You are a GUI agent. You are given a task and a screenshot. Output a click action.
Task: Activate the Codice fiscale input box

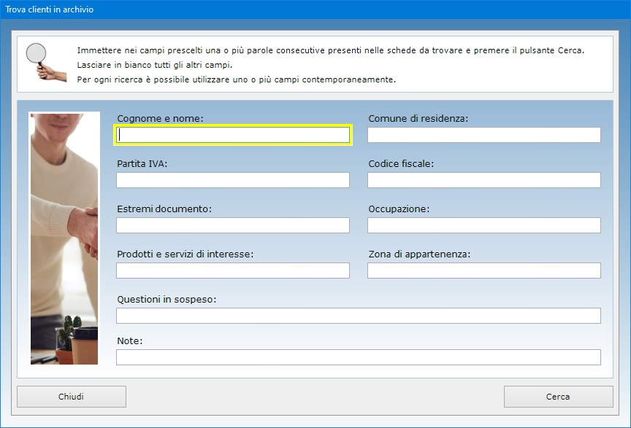(483, 180)
